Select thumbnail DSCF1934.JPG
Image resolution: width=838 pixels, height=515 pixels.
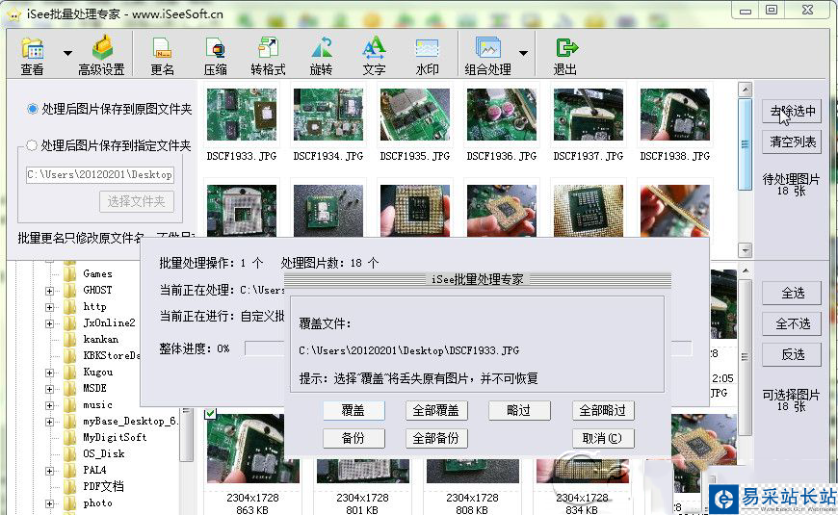click(328, 115)
